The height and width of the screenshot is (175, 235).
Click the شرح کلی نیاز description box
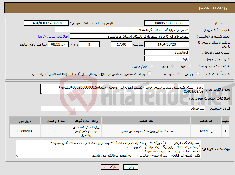[122, 89]
